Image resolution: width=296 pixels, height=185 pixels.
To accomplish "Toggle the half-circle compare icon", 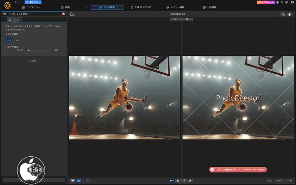I will 178,181.
